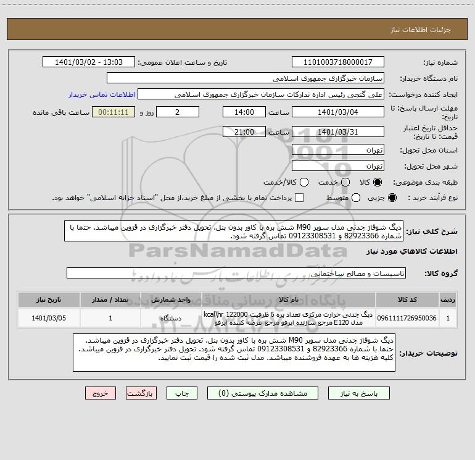This screenshot has height=460, width=475.
Task: Click the پاسخ به نیاز button
Action: 358,393
